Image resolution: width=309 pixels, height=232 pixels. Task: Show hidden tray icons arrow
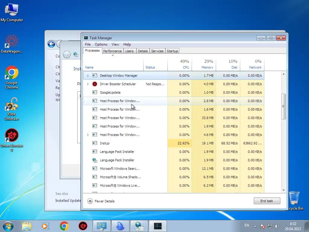(x=255, y=226)
